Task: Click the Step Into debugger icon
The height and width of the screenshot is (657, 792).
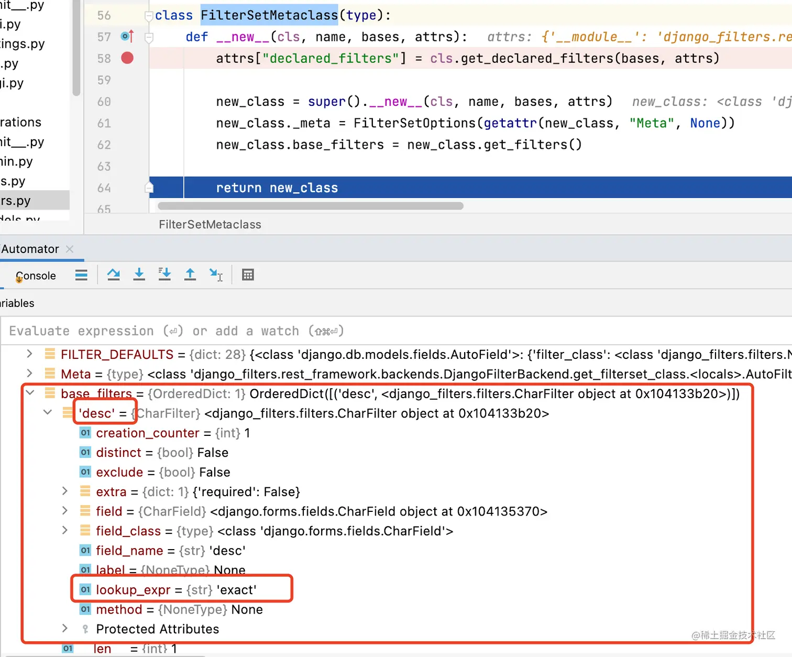Action: pyautogui.click(x=139, y=275)
